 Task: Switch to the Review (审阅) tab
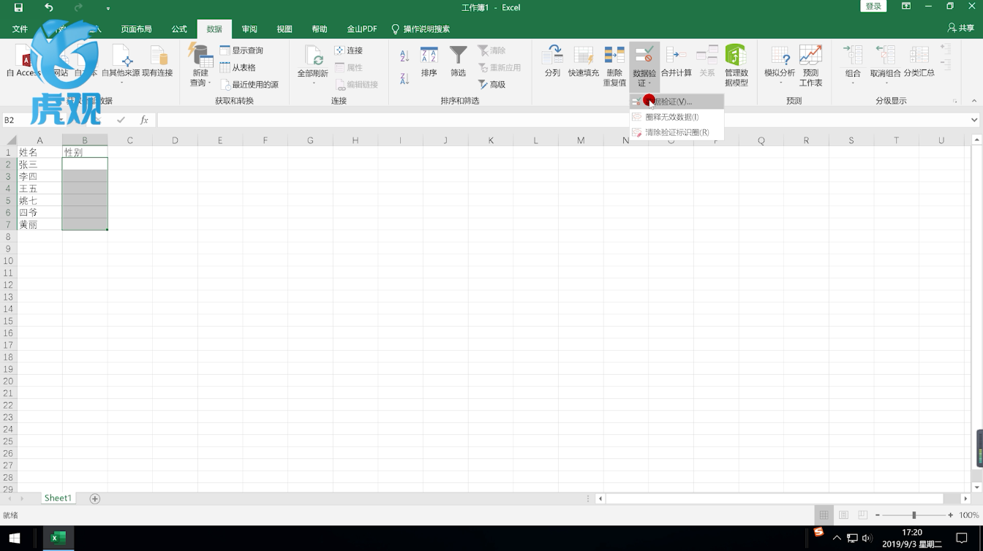[249, 29]
